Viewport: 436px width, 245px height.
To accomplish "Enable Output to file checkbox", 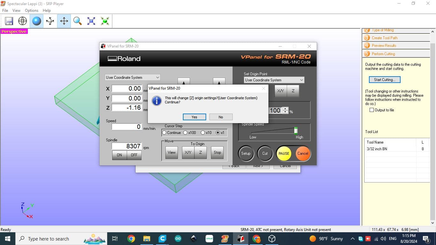I will [x=372, y=110].
